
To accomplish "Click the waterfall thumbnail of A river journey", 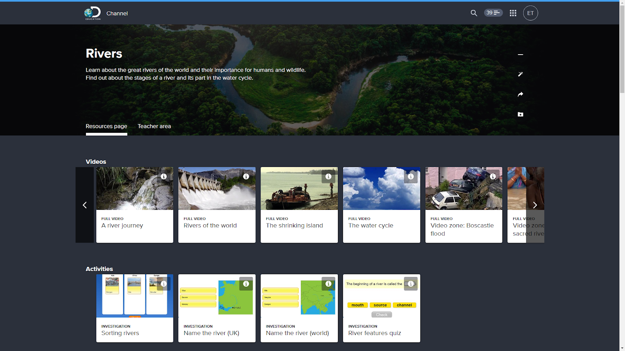I will (x=135, y=189).
